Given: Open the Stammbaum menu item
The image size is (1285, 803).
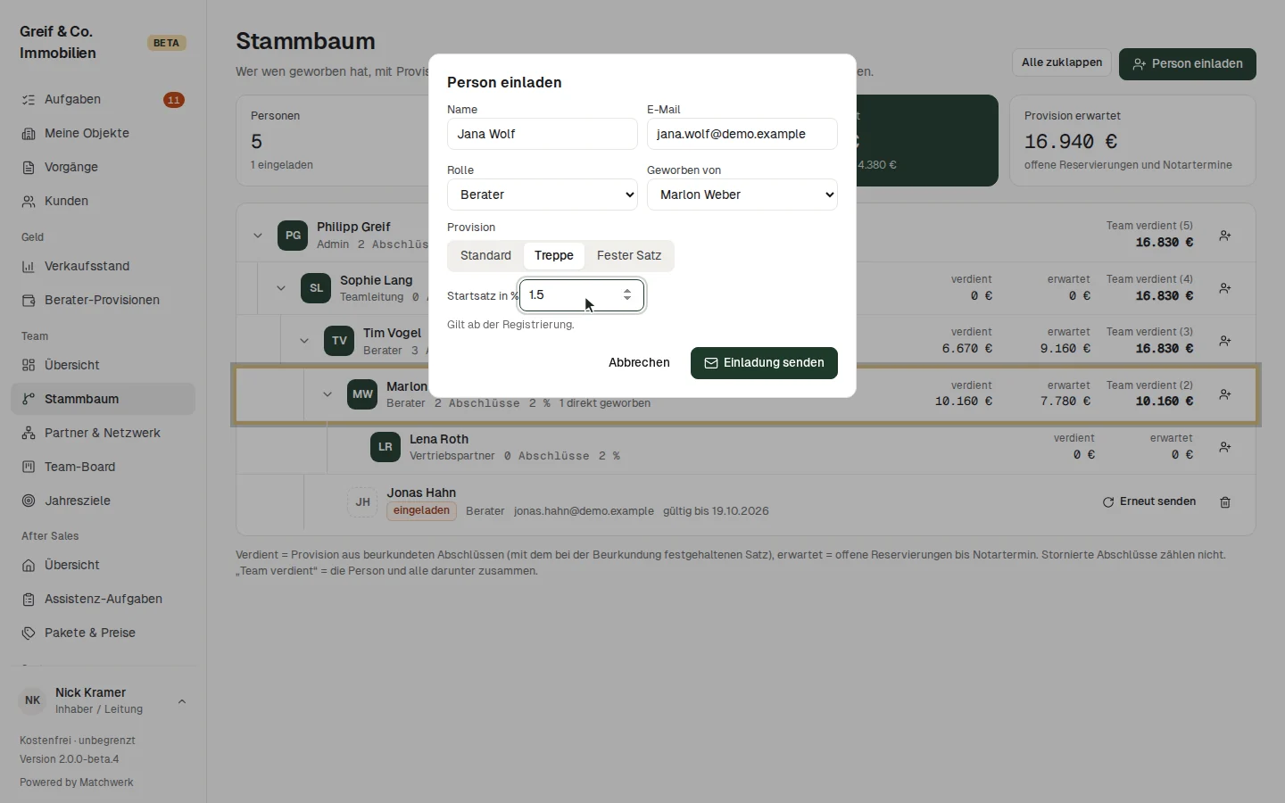Looking at the screenshot, I should click(103, 399).
